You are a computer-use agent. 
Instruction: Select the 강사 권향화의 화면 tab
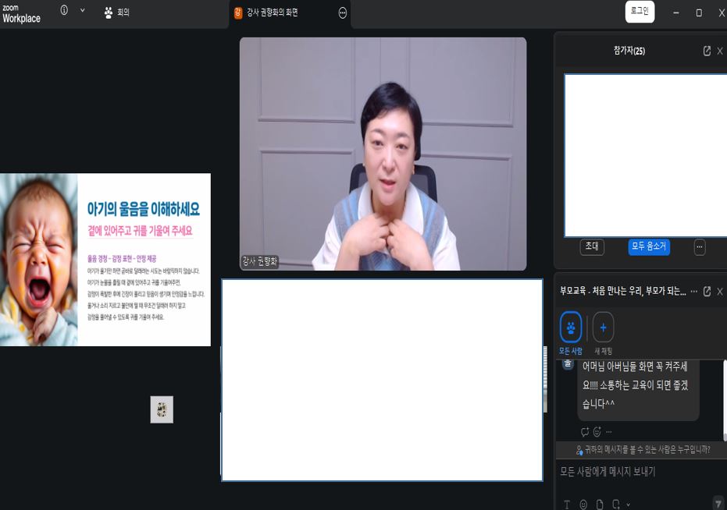pyautogui.click(x=272, y=12)
